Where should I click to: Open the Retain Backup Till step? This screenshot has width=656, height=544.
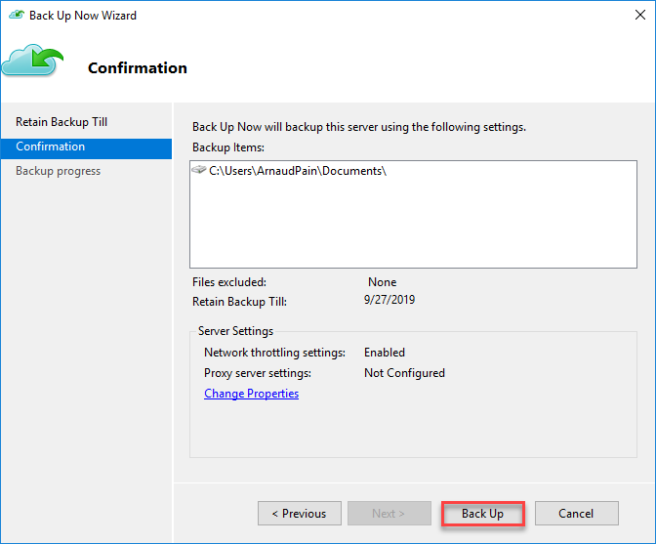pos(61,122)
